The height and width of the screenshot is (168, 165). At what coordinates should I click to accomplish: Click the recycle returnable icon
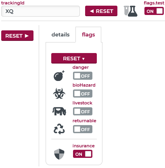point(59,129)
